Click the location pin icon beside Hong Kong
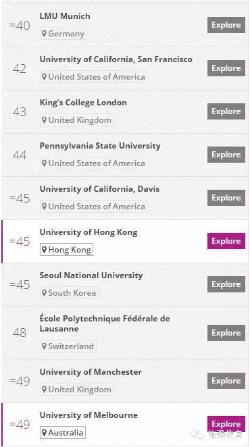This screenshot has height=447, width=250. point(44,250)
